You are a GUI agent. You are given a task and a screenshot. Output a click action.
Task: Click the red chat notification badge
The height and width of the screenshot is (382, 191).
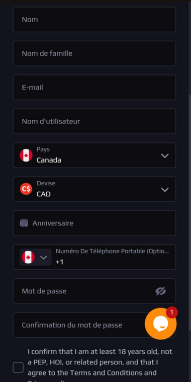(x=172, y=313)
